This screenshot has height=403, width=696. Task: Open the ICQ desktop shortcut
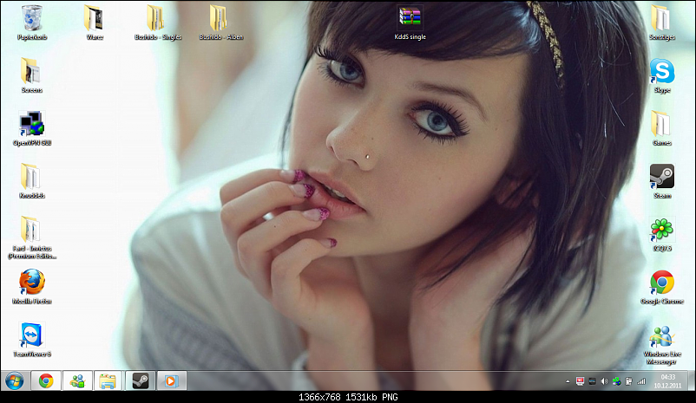coord(662,230)
